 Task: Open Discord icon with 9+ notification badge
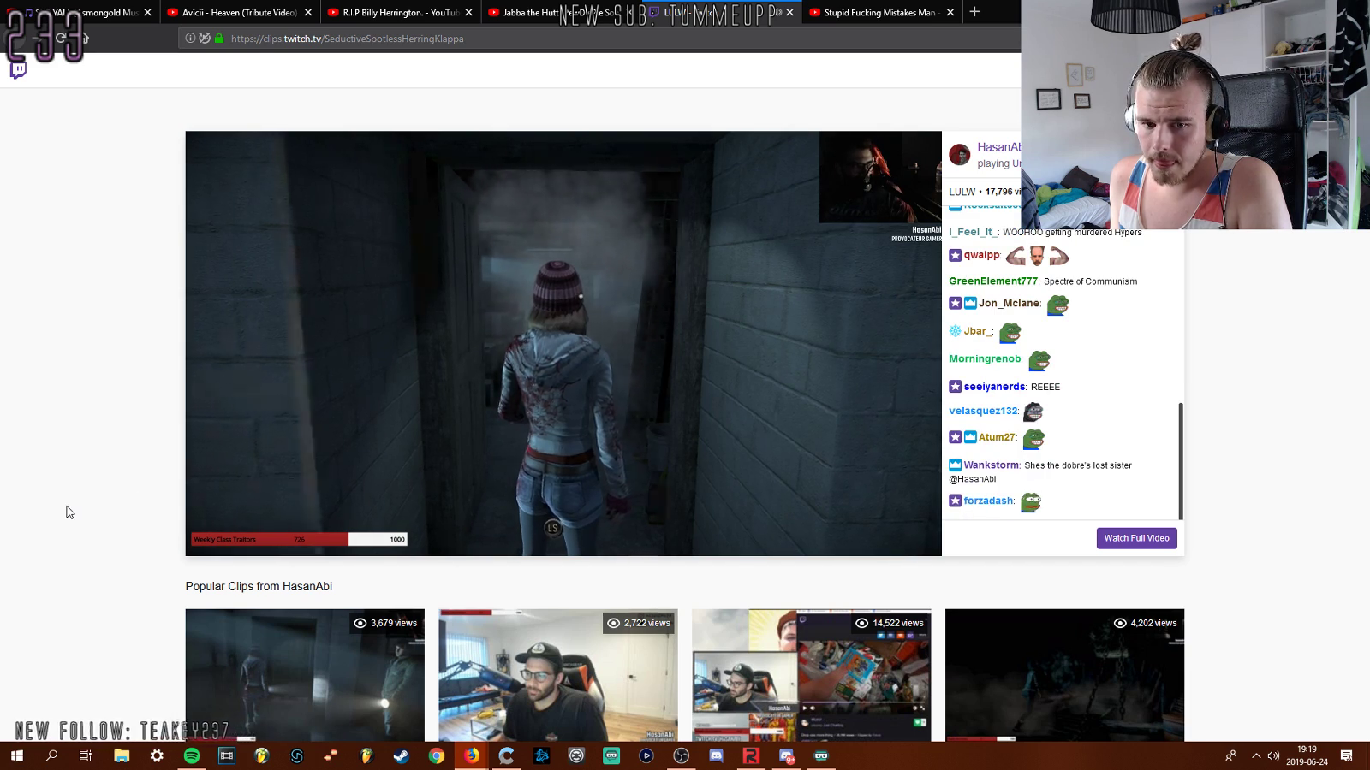(786, 755)
